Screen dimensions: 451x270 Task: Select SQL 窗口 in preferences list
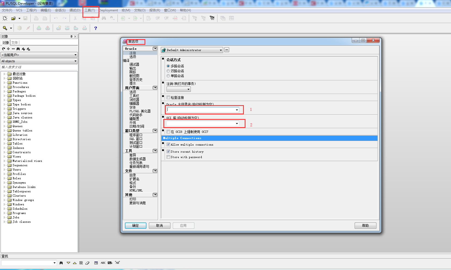click(x=136, y=139)
